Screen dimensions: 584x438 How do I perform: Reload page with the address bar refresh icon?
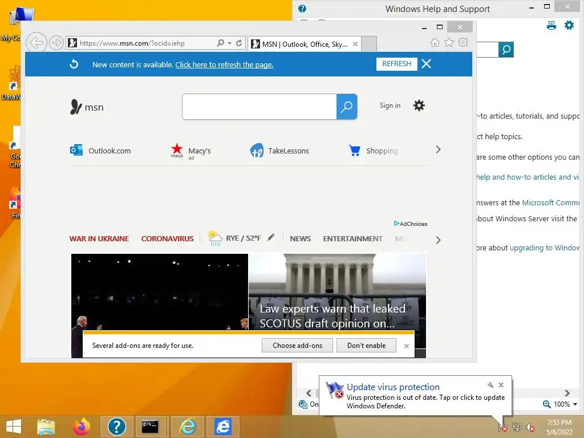tap(239, 43)
